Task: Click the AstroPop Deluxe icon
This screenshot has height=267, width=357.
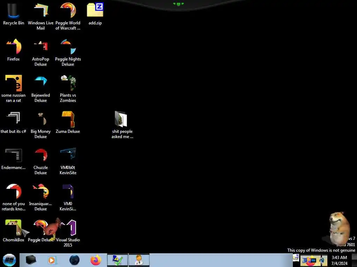Action: 40,52
